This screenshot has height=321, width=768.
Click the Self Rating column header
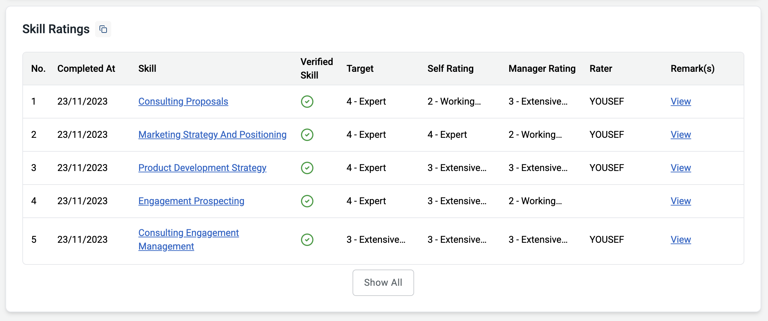coord(450,69)
